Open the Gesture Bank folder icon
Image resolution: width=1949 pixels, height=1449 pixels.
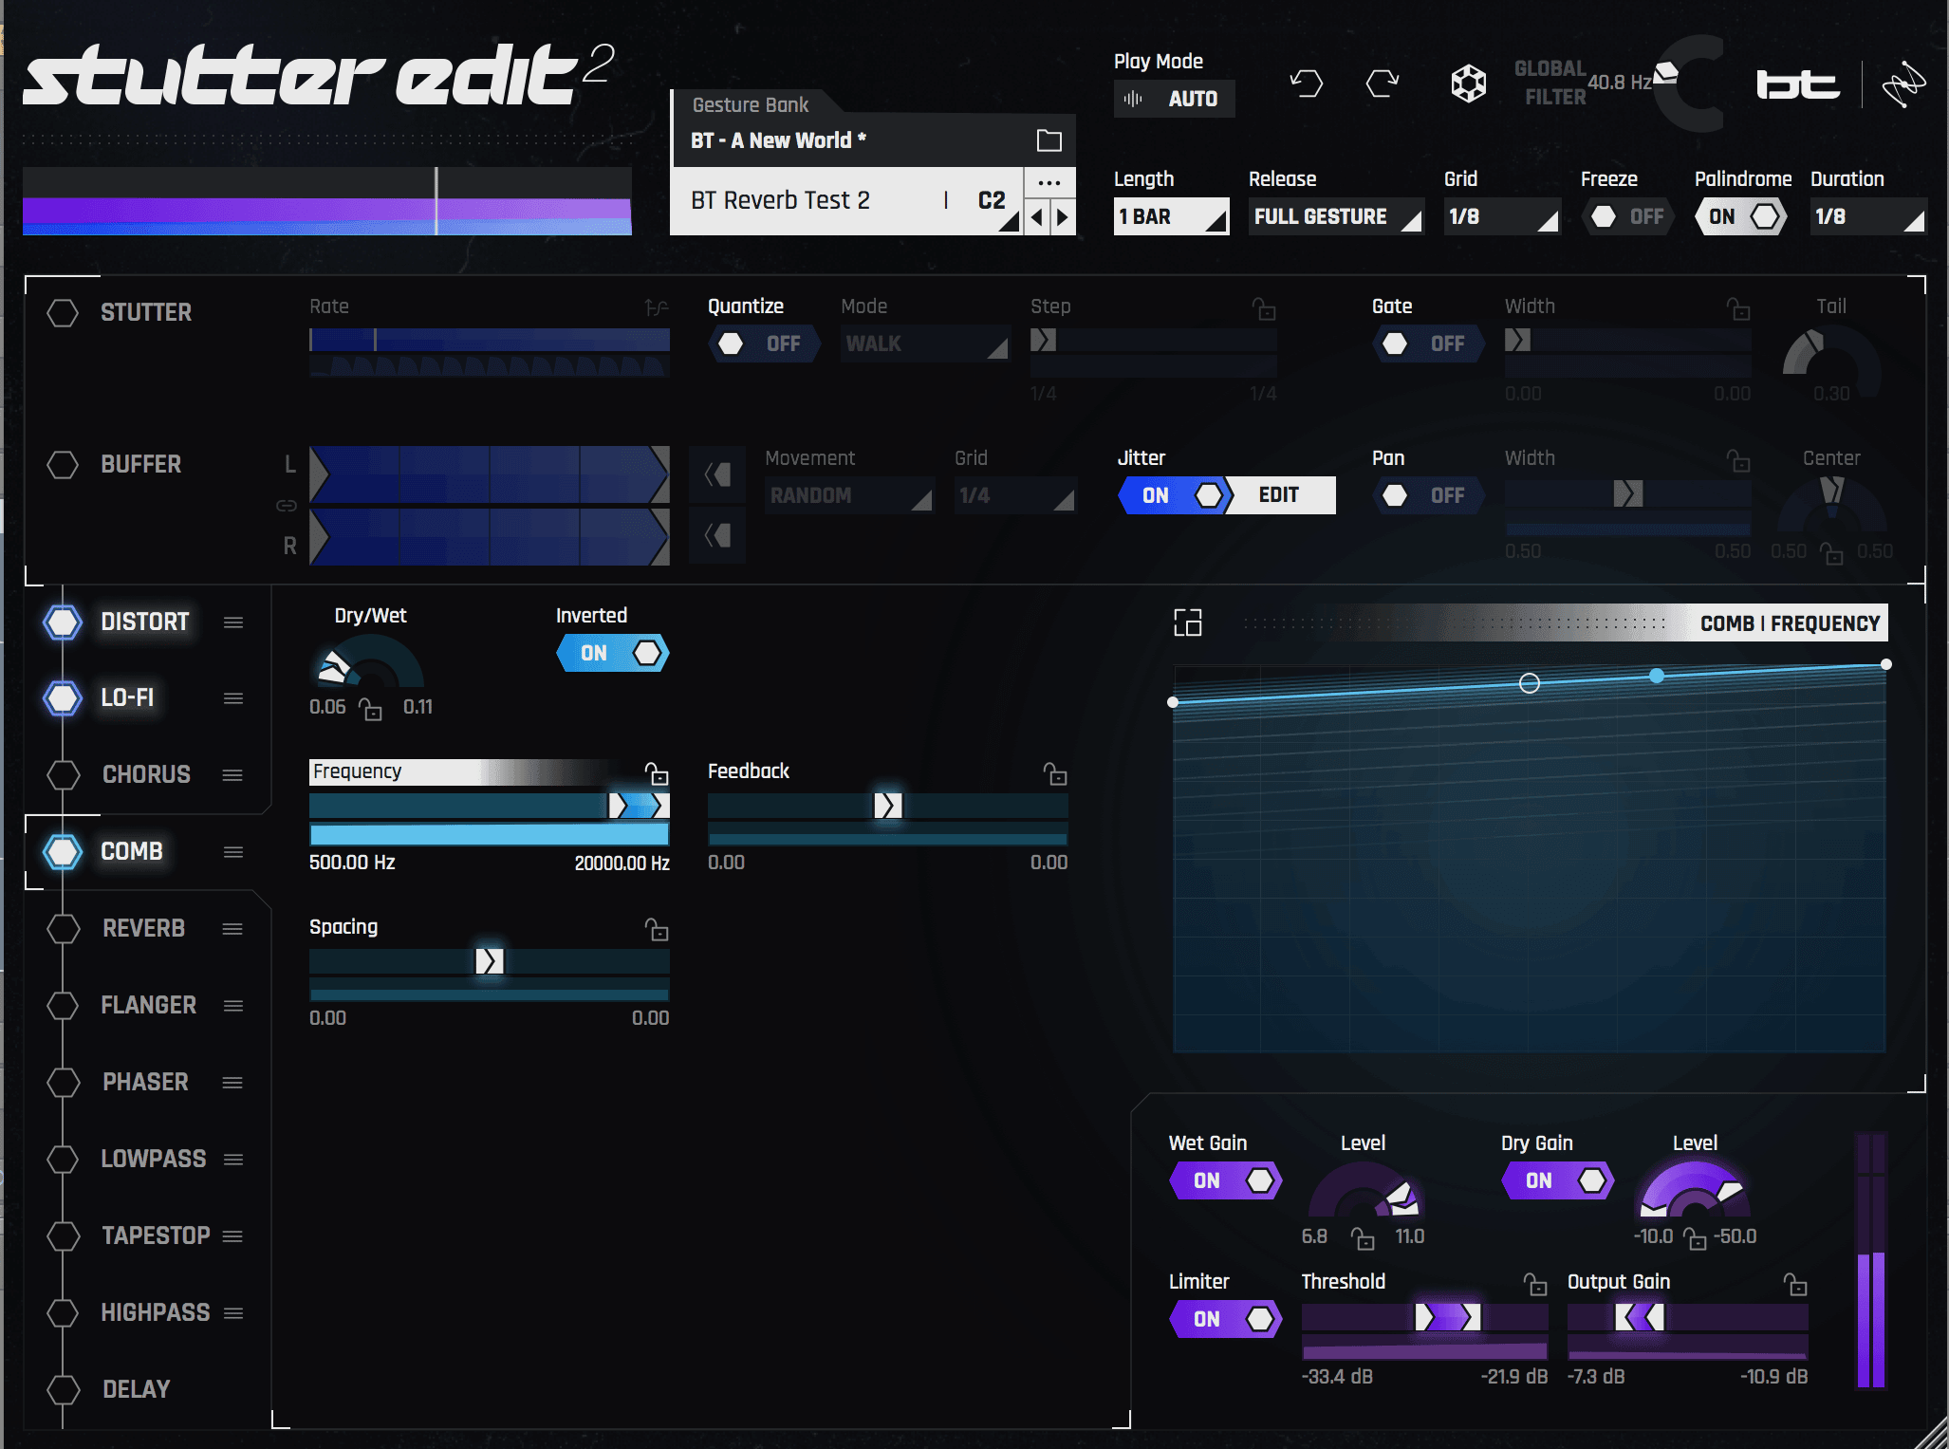click(x=1049, y=140)
